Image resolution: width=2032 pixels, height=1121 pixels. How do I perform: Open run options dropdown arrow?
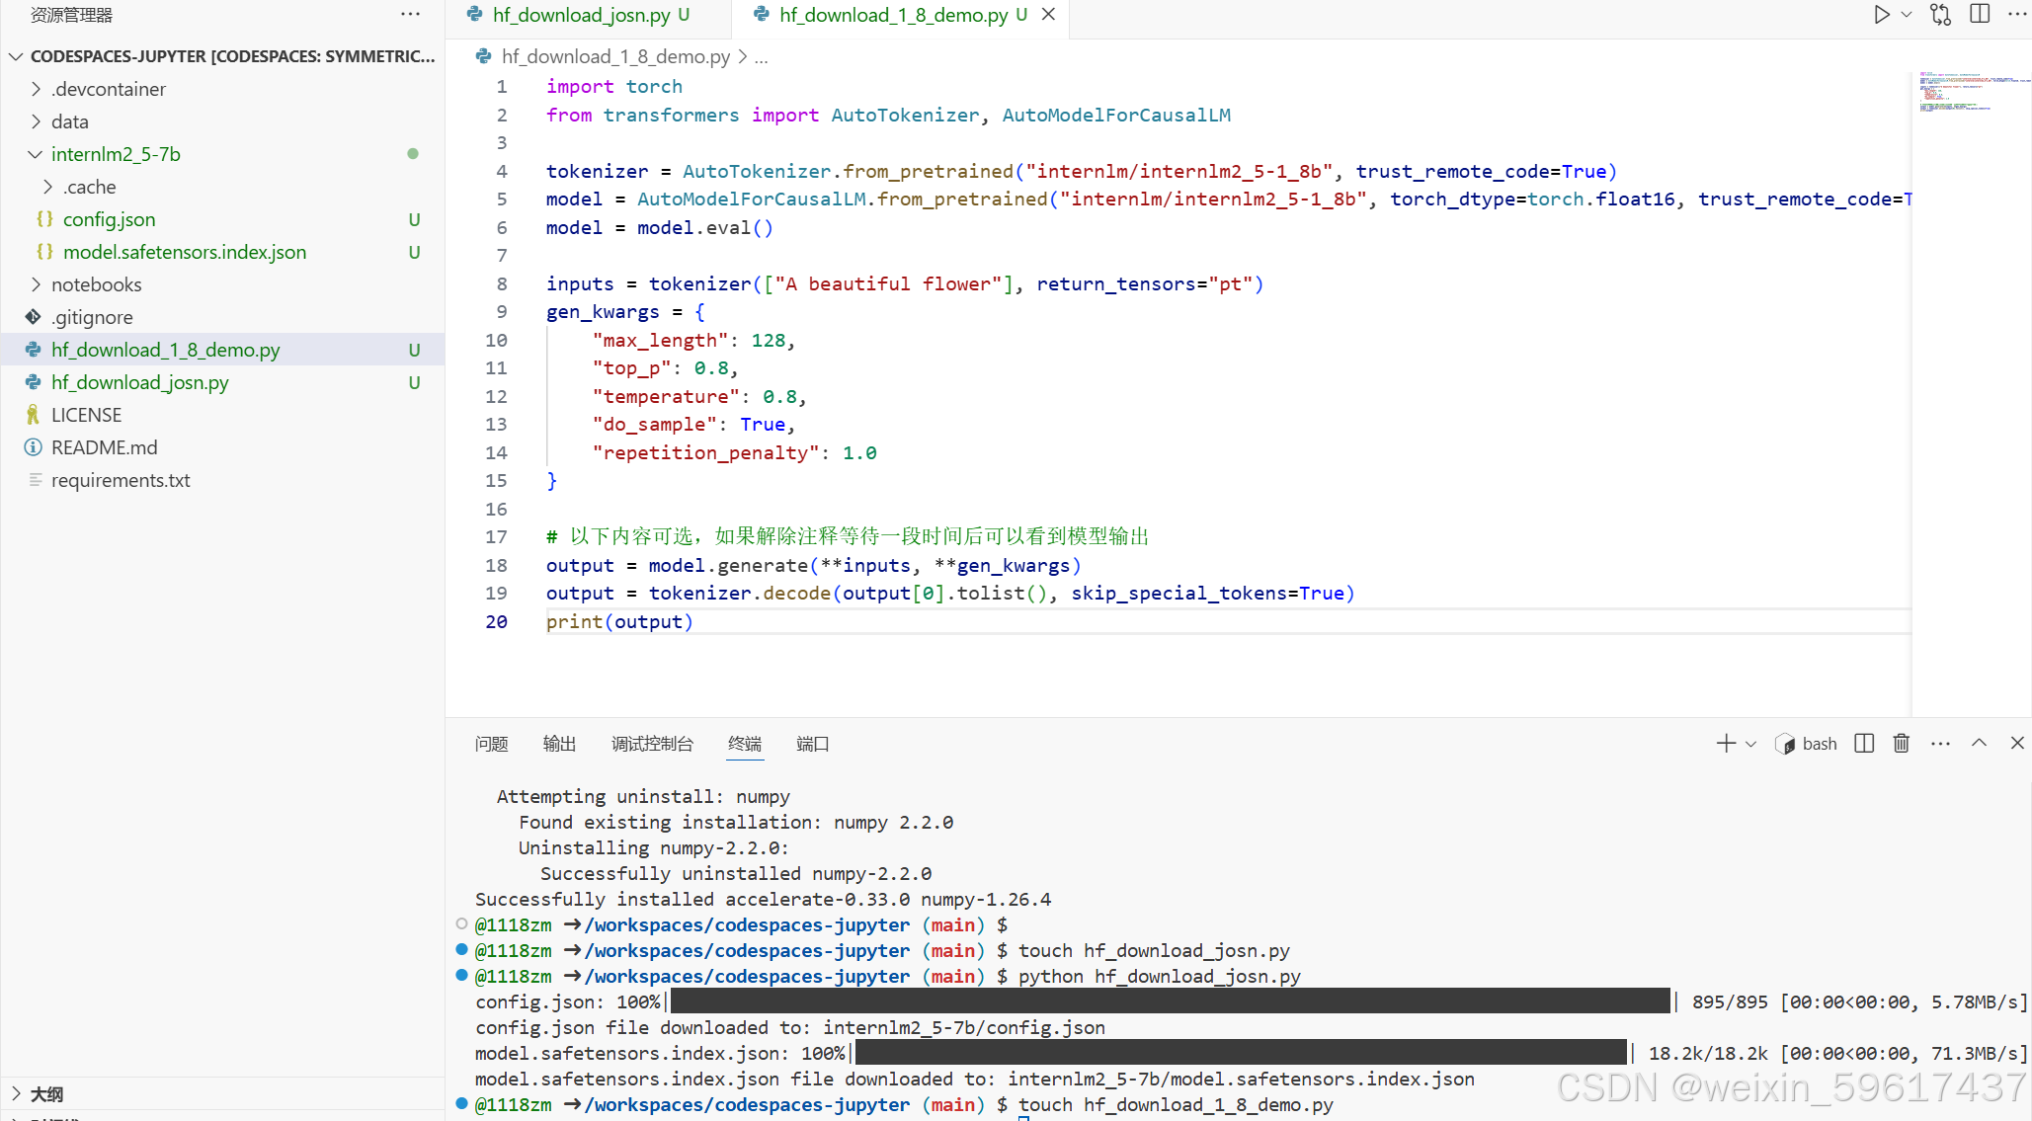point(1907,15)
